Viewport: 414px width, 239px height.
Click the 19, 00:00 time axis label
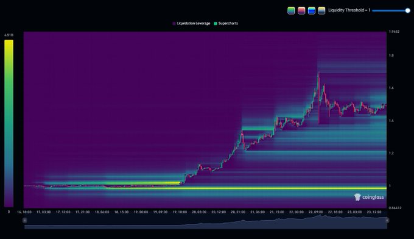coord(141,212)
